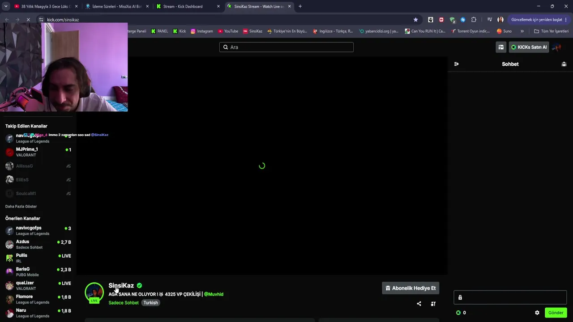Open the Naru channel name
The width and height of the screenshot is (573, 322).
(21, 310)
